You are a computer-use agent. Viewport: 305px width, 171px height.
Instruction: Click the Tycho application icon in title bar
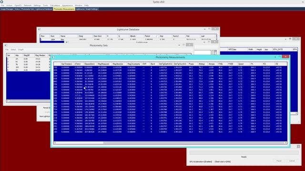click(1, 2)
